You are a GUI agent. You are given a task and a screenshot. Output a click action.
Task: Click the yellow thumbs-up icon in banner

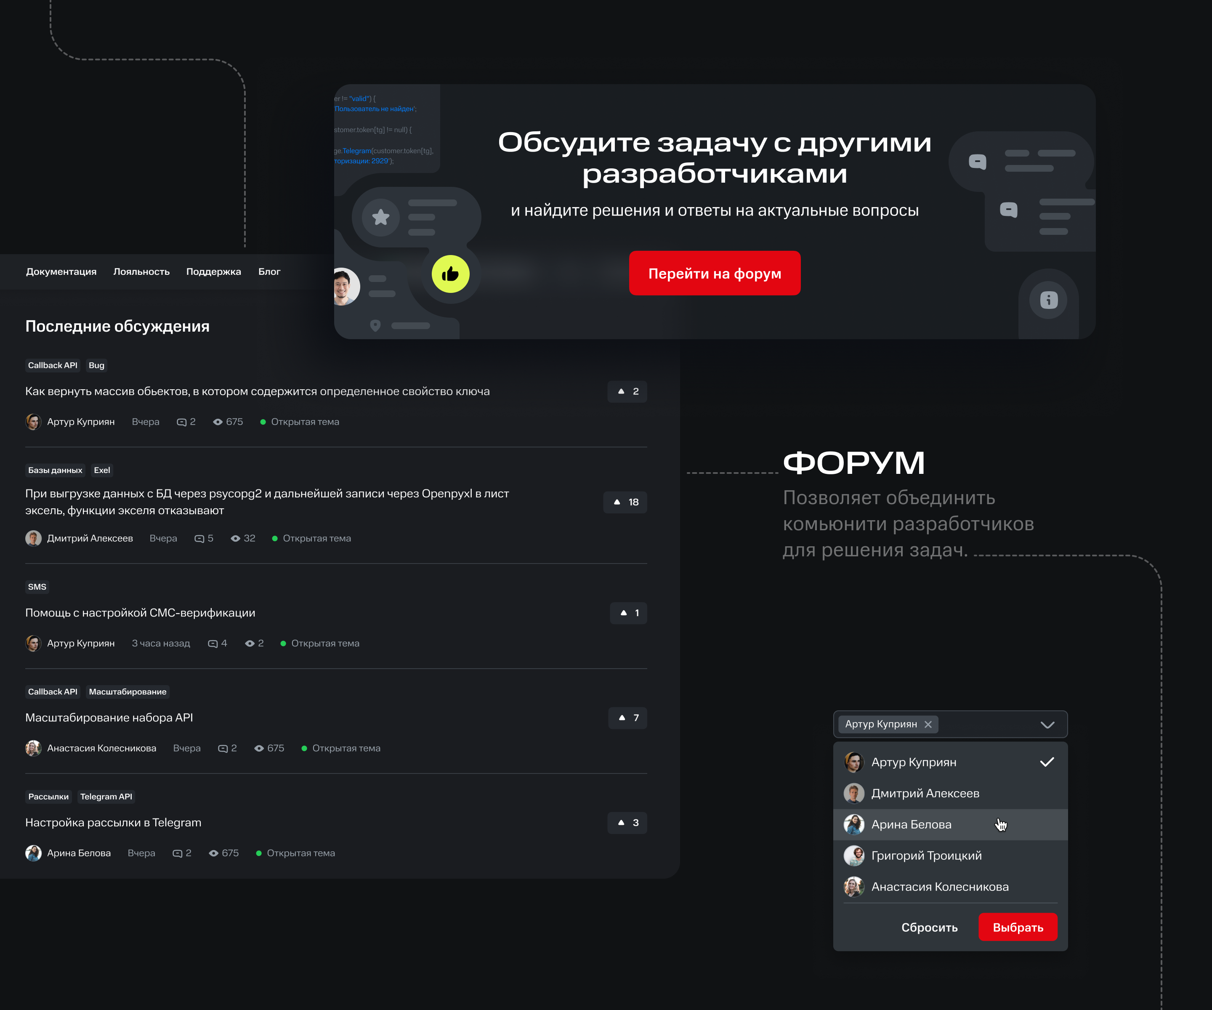450,274
